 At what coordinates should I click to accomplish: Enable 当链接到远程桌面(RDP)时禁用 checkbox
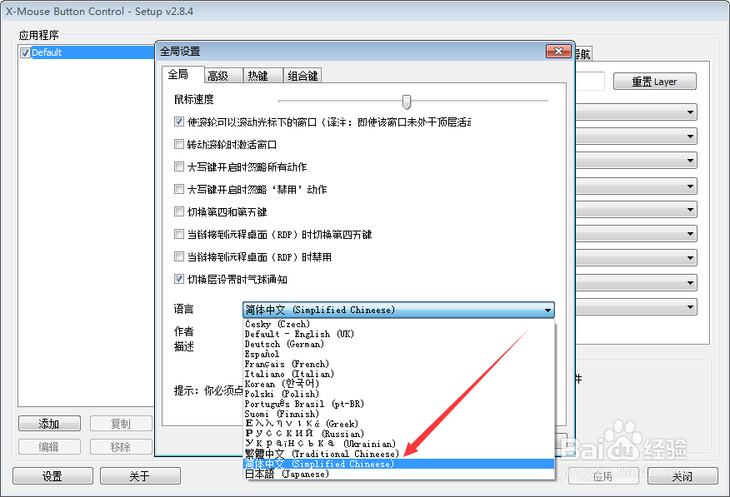pos(179,256)
